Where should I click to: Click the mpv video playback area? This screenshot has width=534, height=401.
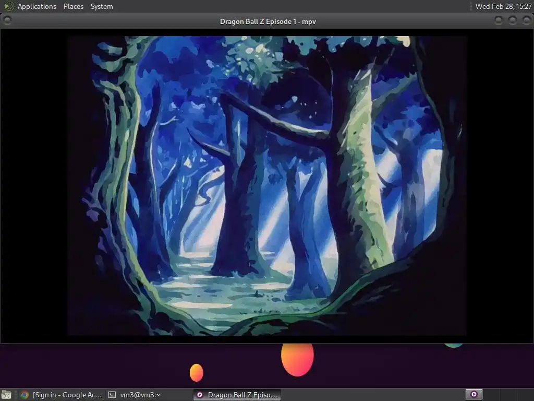[266, 185]
